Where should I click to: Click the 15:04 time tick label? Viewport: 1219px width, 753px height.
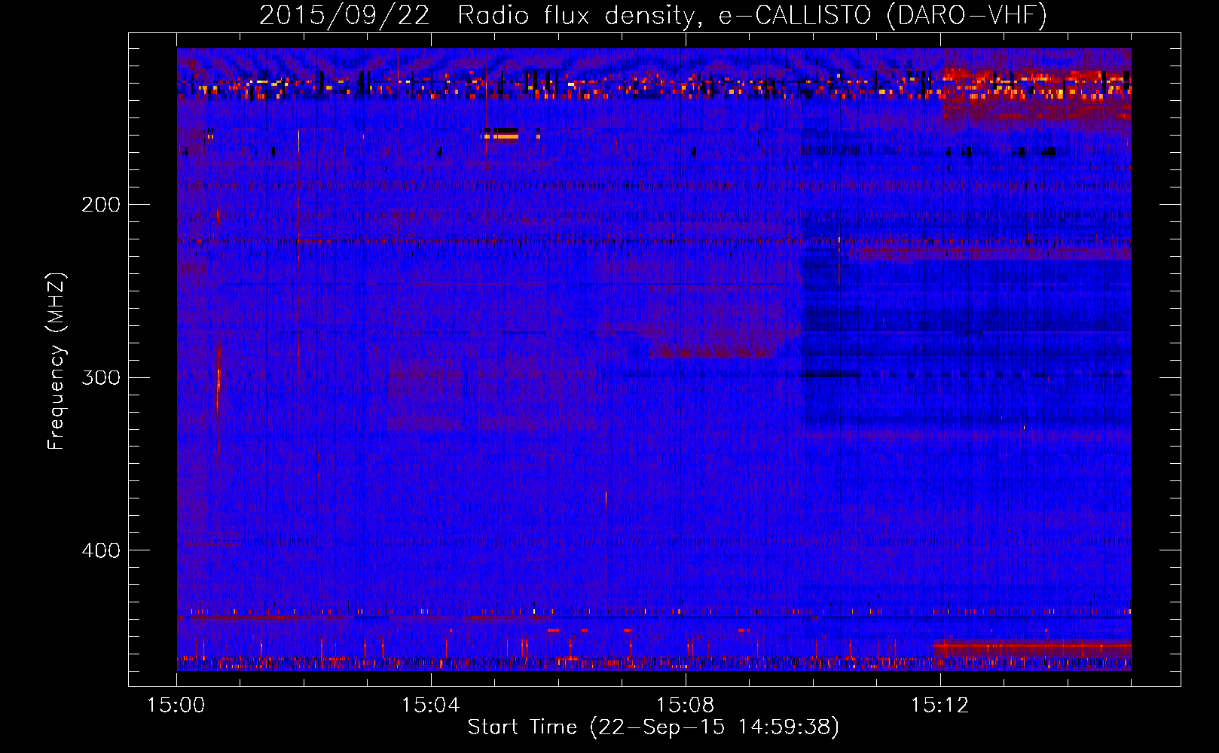(x=430, y=705)
